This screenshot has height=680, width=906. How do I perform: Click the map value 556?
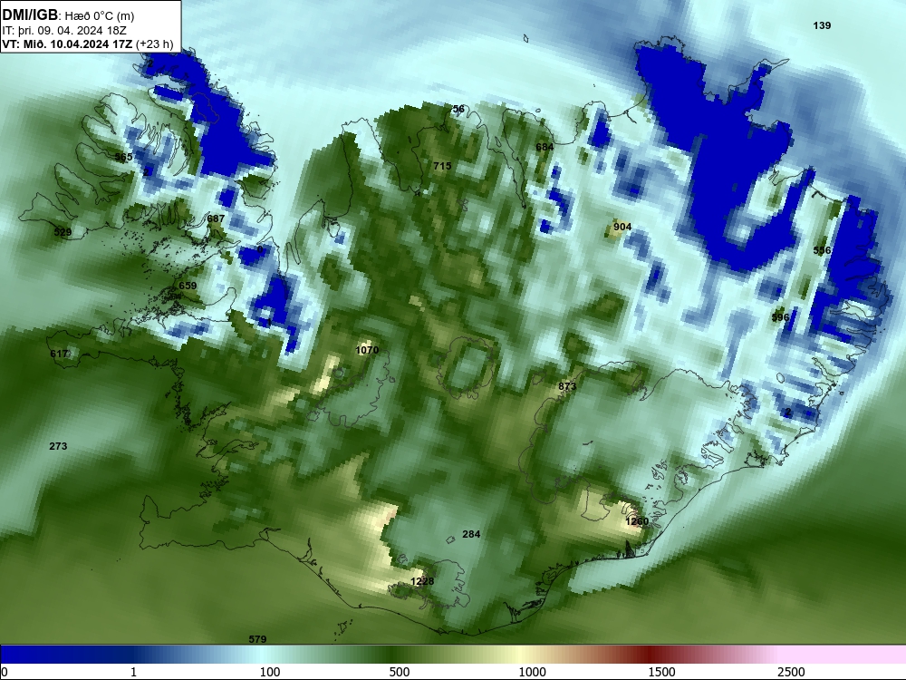point(822,250)
